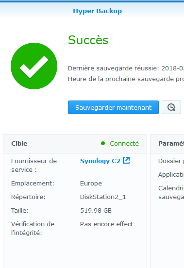The height and width of the screenshot is (268, 184).
Task: Click the Dernière sauvegarde réussie line
Action: 126,68
